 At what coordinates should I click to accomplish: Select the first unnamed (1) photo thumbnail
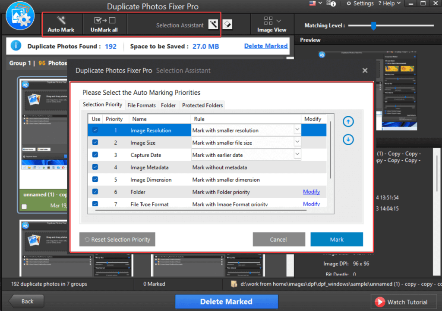click(44, 134)
